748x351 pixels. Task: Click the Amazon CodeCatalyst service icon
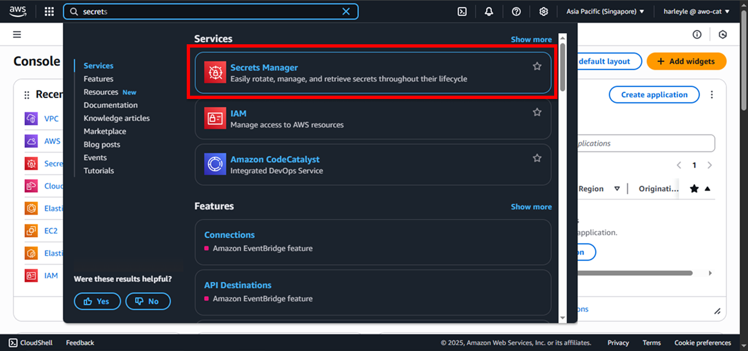tap(215, 164)
